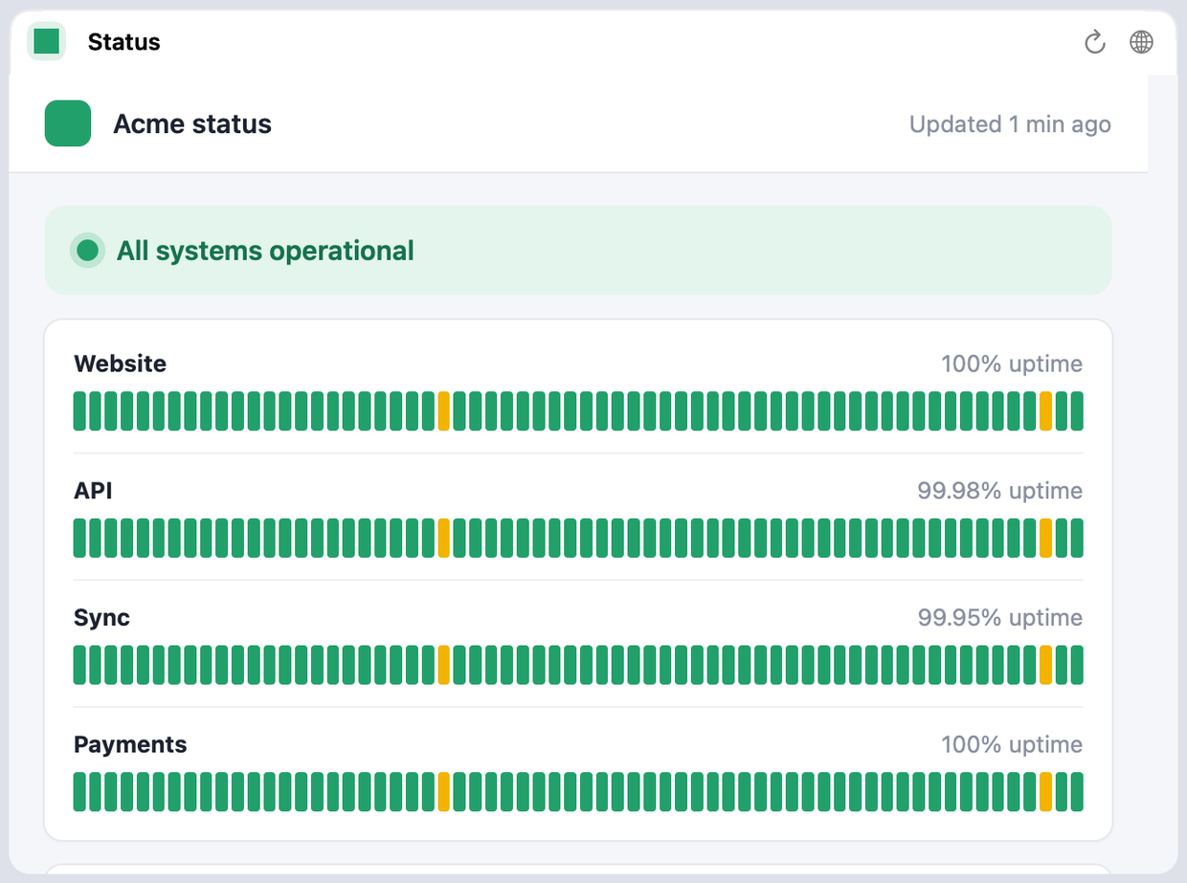Click the last yellow bar in Payments row
The image size is (1187, 883).
(x=1045, y=792)
